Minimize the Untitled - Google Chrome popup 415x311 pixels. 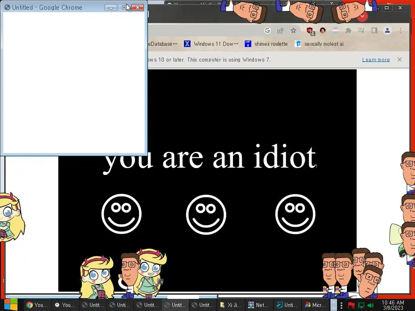click(x=111, y=8)
